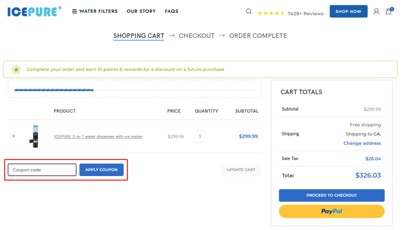Click the free shipping progress bar
The height and width of the screenshot is (230, 402).
(x=134, y=90)
